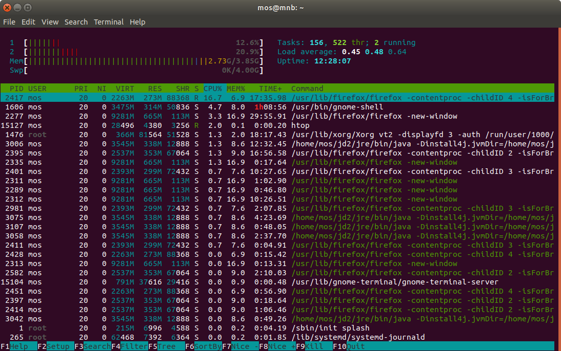Image resolution: width=561 pixels, height=351 pixels.
Task: Select the firefox thread PID 2414
Action: (x=277, y=310)
